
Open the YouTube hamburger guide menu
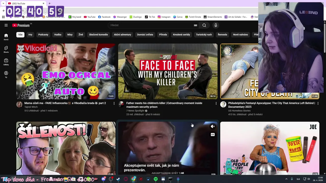click(x=6, y=25)
